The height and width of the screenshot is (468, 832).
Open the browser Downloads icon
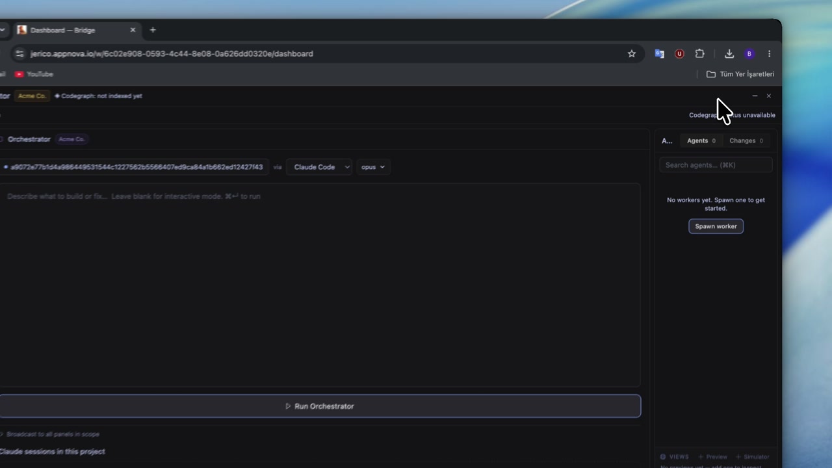729,54
